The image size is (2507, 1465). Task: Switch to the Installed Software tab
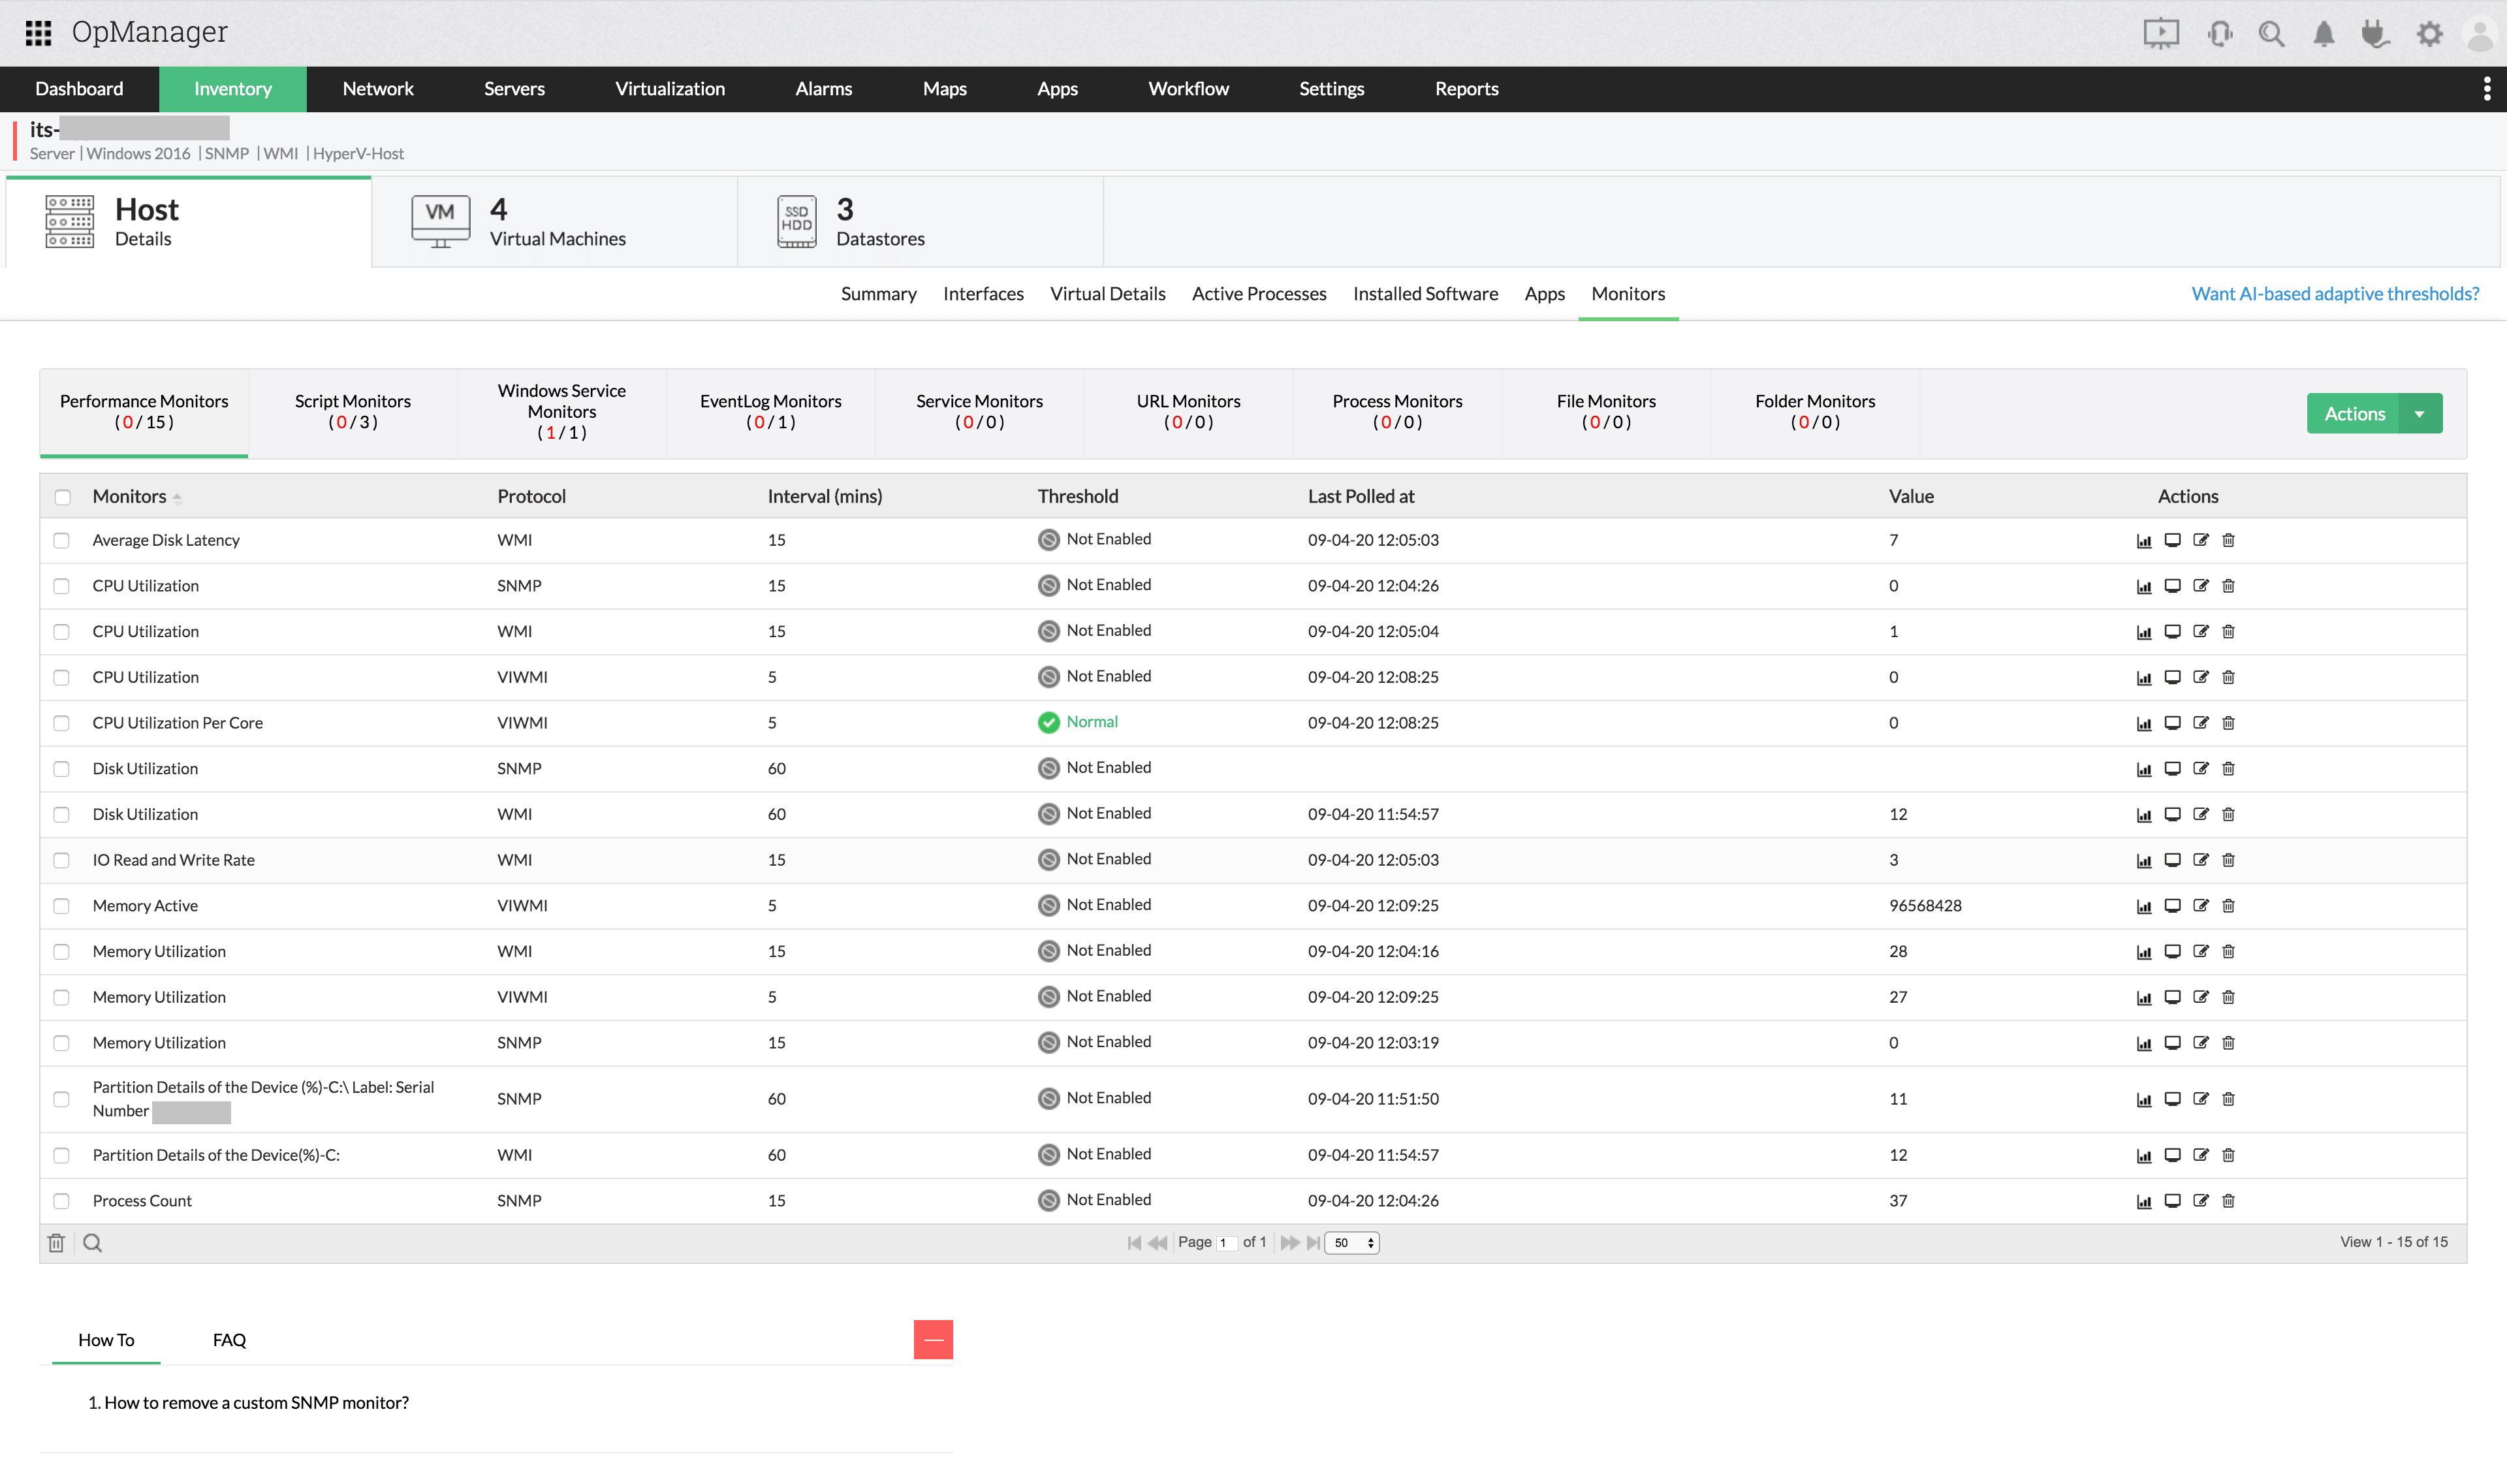[1425, 291]
